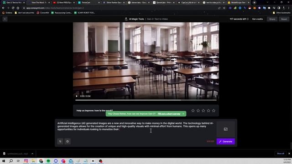
Task: Reload the current page
Action: 13,8
